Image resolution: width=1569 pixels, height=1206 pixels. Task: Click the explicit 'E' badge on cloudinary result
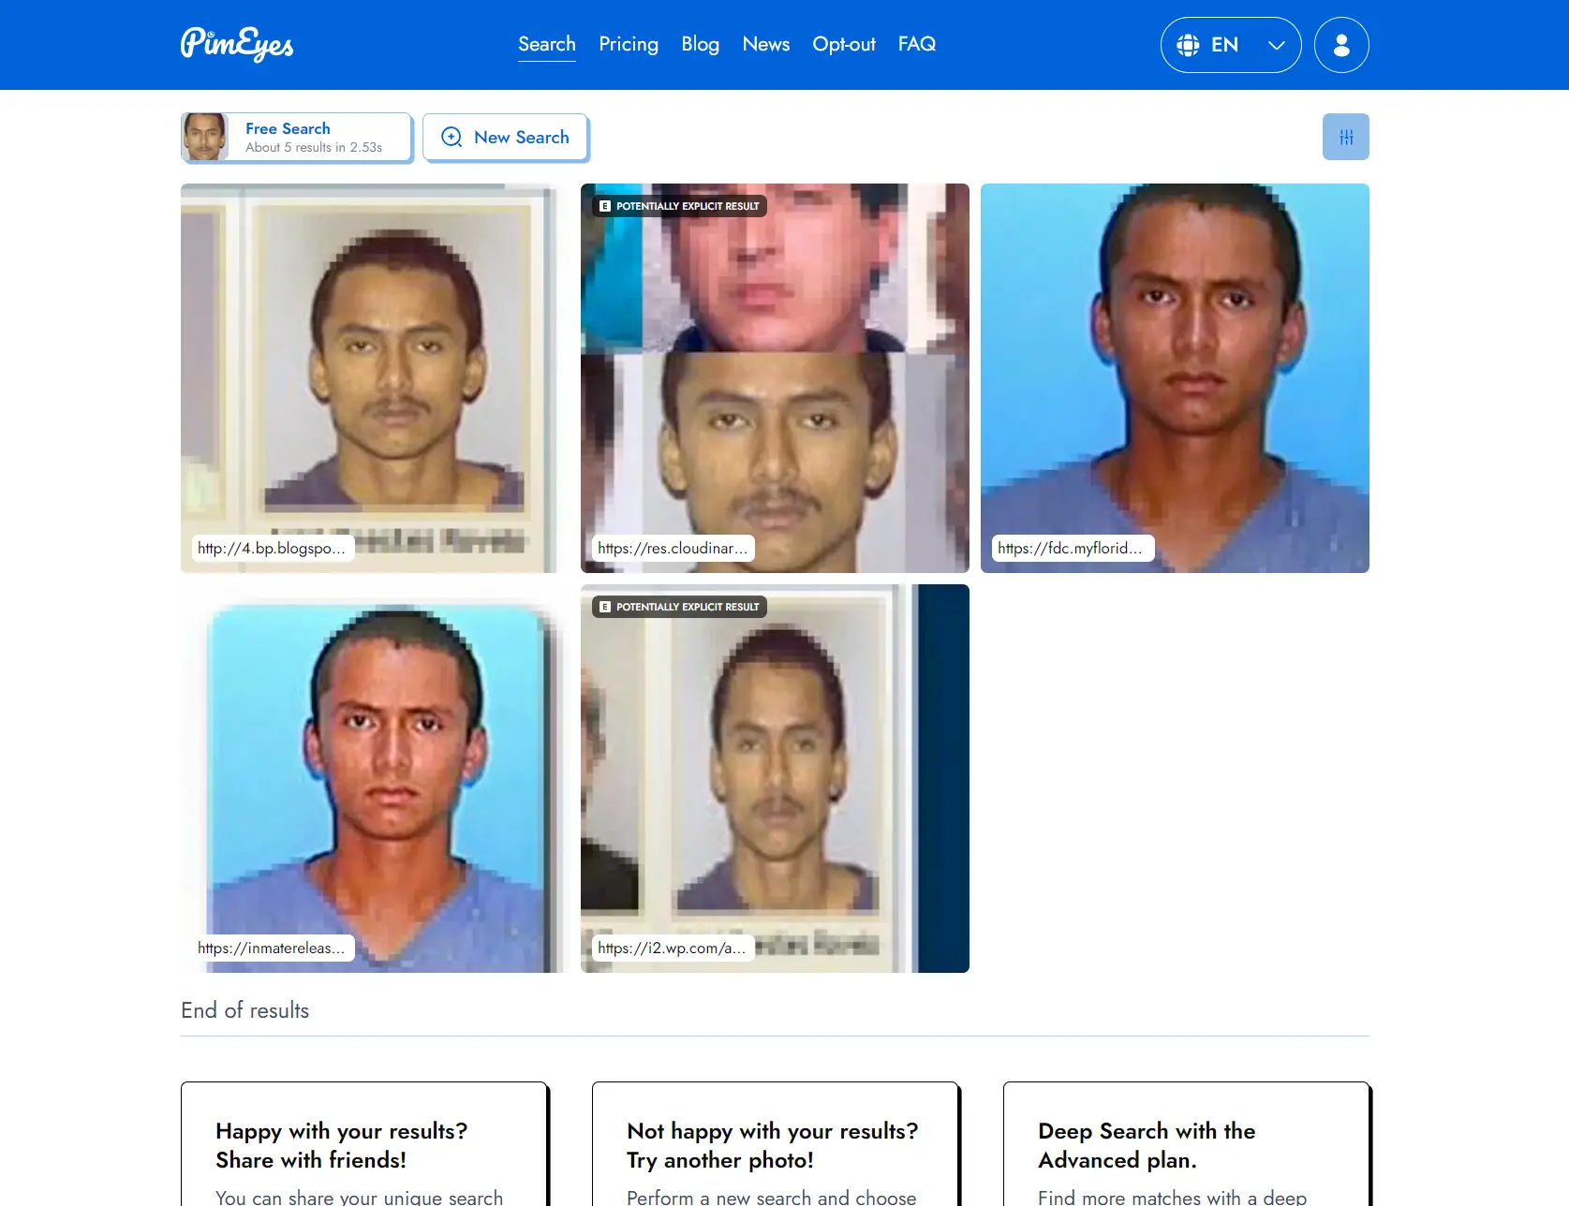(x=605, y=206)
